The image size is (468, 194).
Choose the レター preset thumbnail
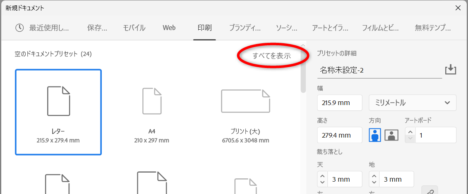point(58,112)
